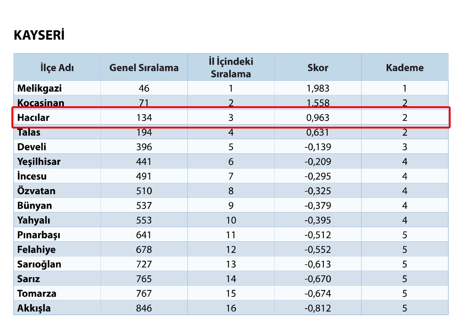Select the Yeşilhisar district name
This screenshot has width=465, height=329.
(39, 162)
